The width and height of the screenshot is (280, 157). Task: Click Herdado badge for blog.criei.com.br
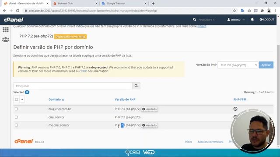click(x=149, y=109)
